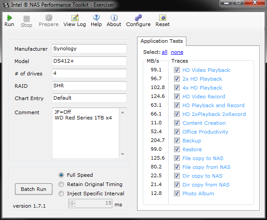Open the View Log notepad icon
This screenshot has width=267, height=220.
click(75, 18)
